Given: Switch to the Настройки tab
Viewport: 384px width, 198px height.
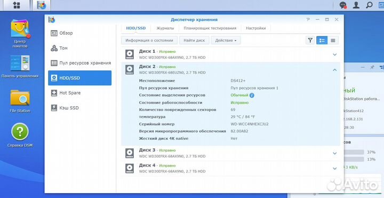Looking at the screenshot, I should (x=255, y=28).
